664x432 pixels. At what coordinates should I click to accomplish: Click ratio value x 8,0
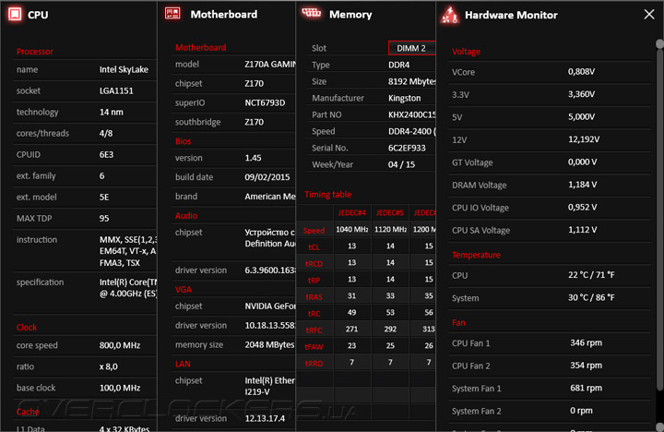pyautogui.click(x=109, y=366)
